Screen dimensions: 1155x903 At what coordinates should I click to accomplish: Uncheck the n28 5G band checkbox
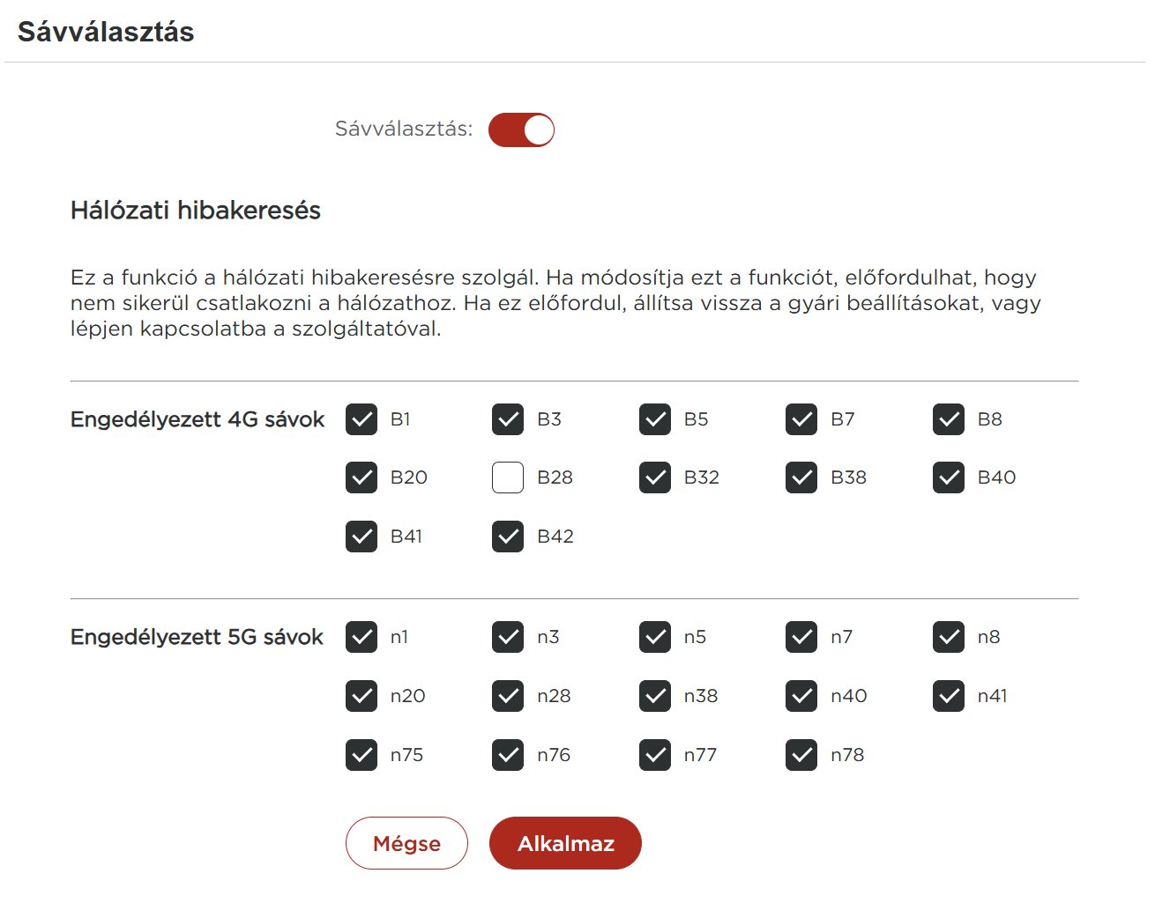pos(508,696)
